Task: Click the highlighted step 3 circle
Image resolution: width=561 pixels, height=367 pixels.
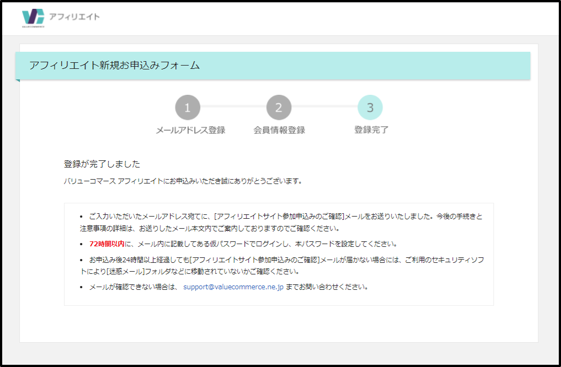Action: (370, 108)
